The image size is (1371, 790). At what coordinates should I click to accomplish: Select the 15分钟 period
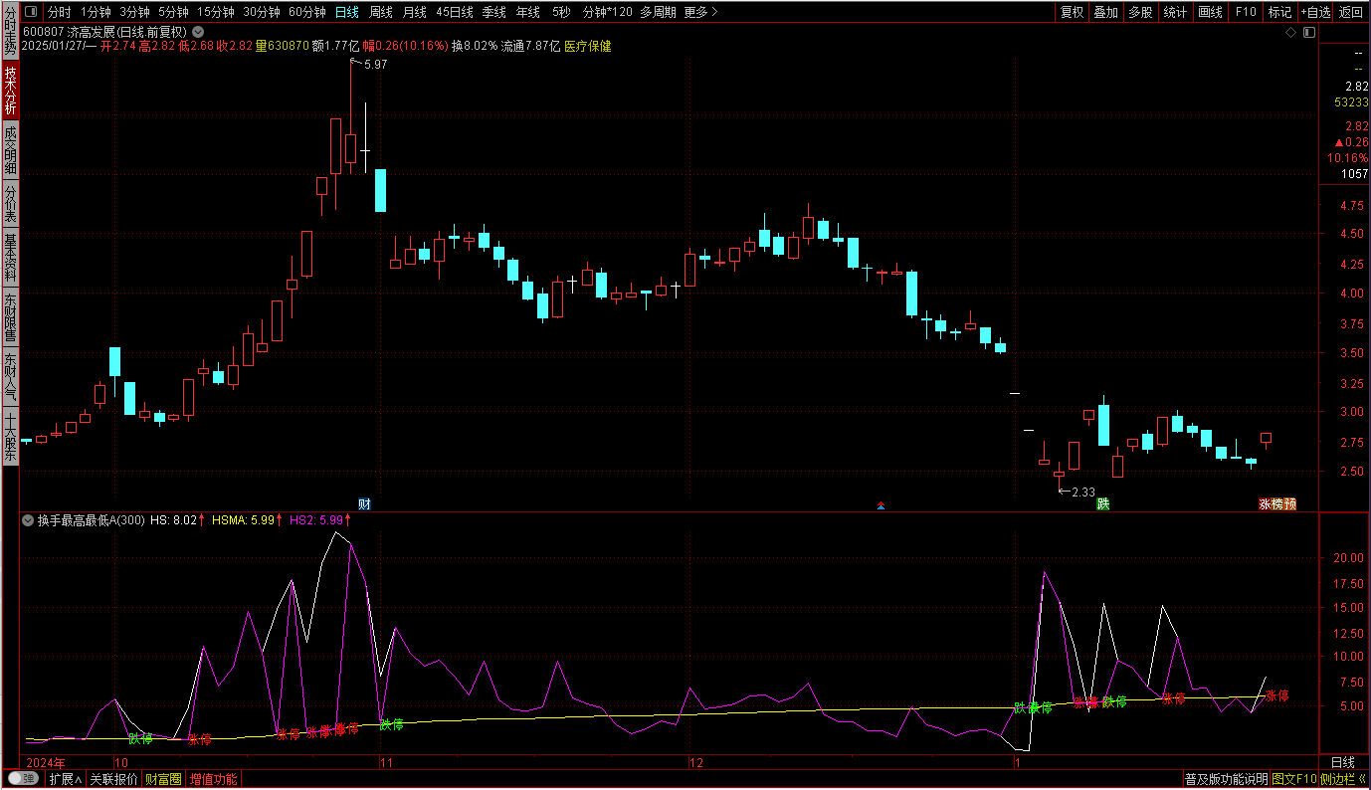[216, 12]
